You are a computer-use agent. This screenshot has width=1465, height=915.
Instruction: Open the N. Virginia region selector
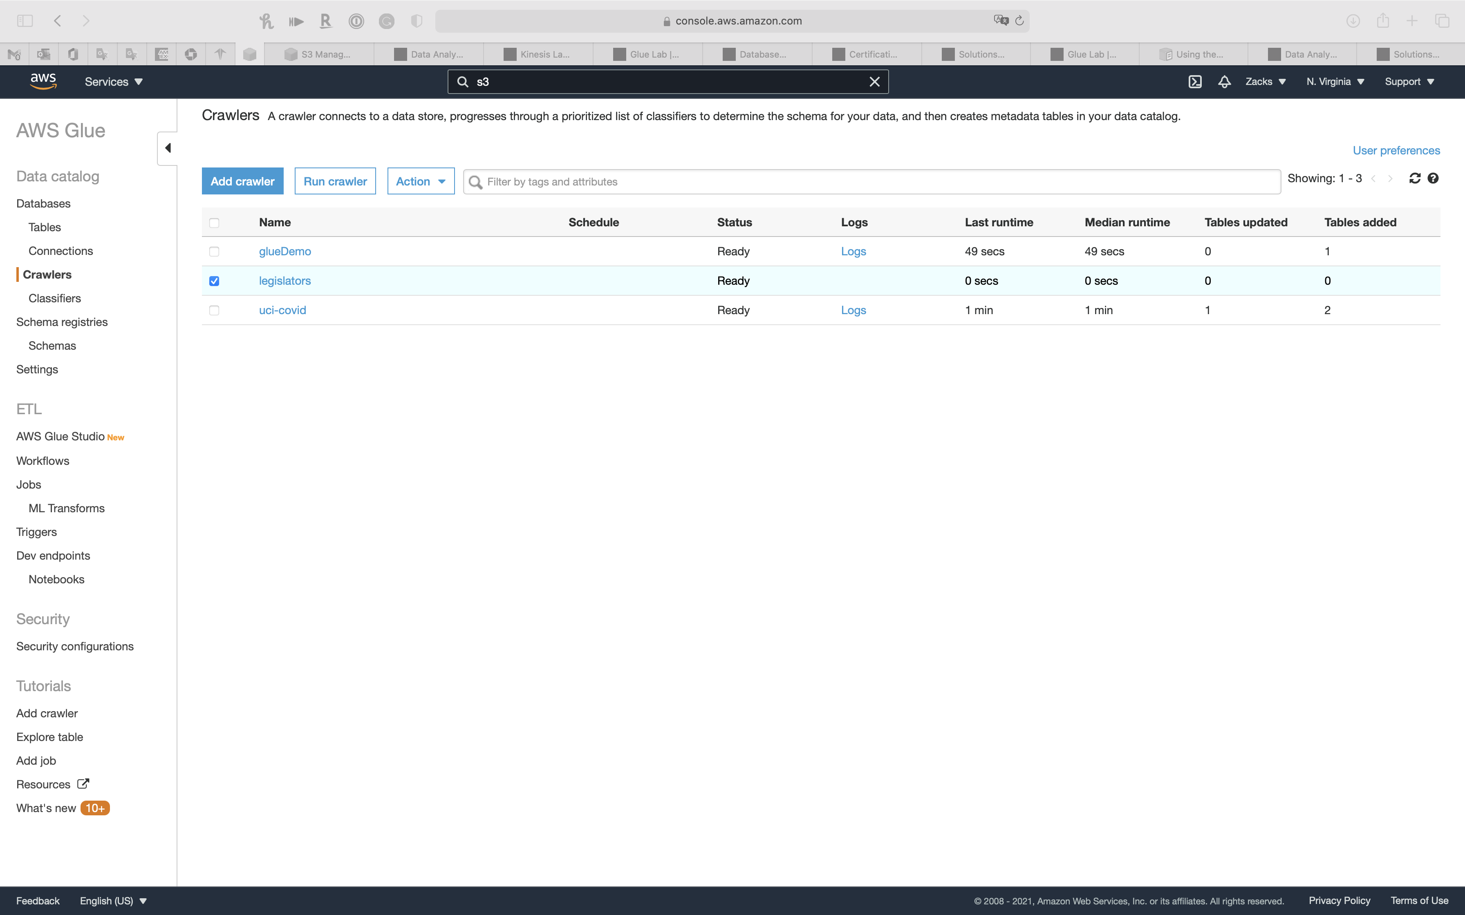coord(1335,82)
